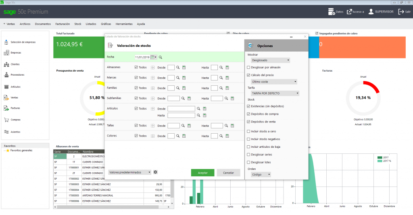Screen dimensions: 413x215
Task: Click gear icon beside Valores predeterminados
Action: pos(155,172)
